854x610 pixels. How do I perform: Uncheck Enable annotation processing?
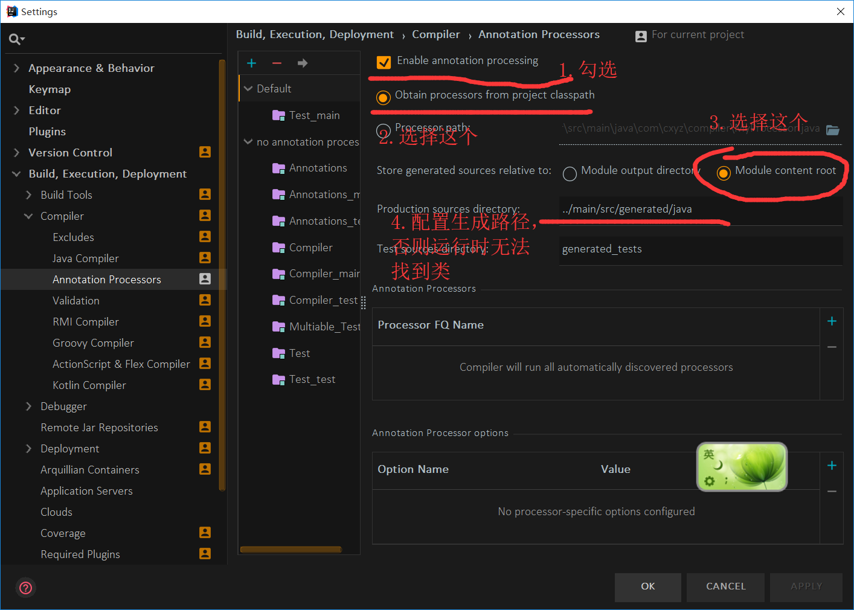(x=384, y=60)
